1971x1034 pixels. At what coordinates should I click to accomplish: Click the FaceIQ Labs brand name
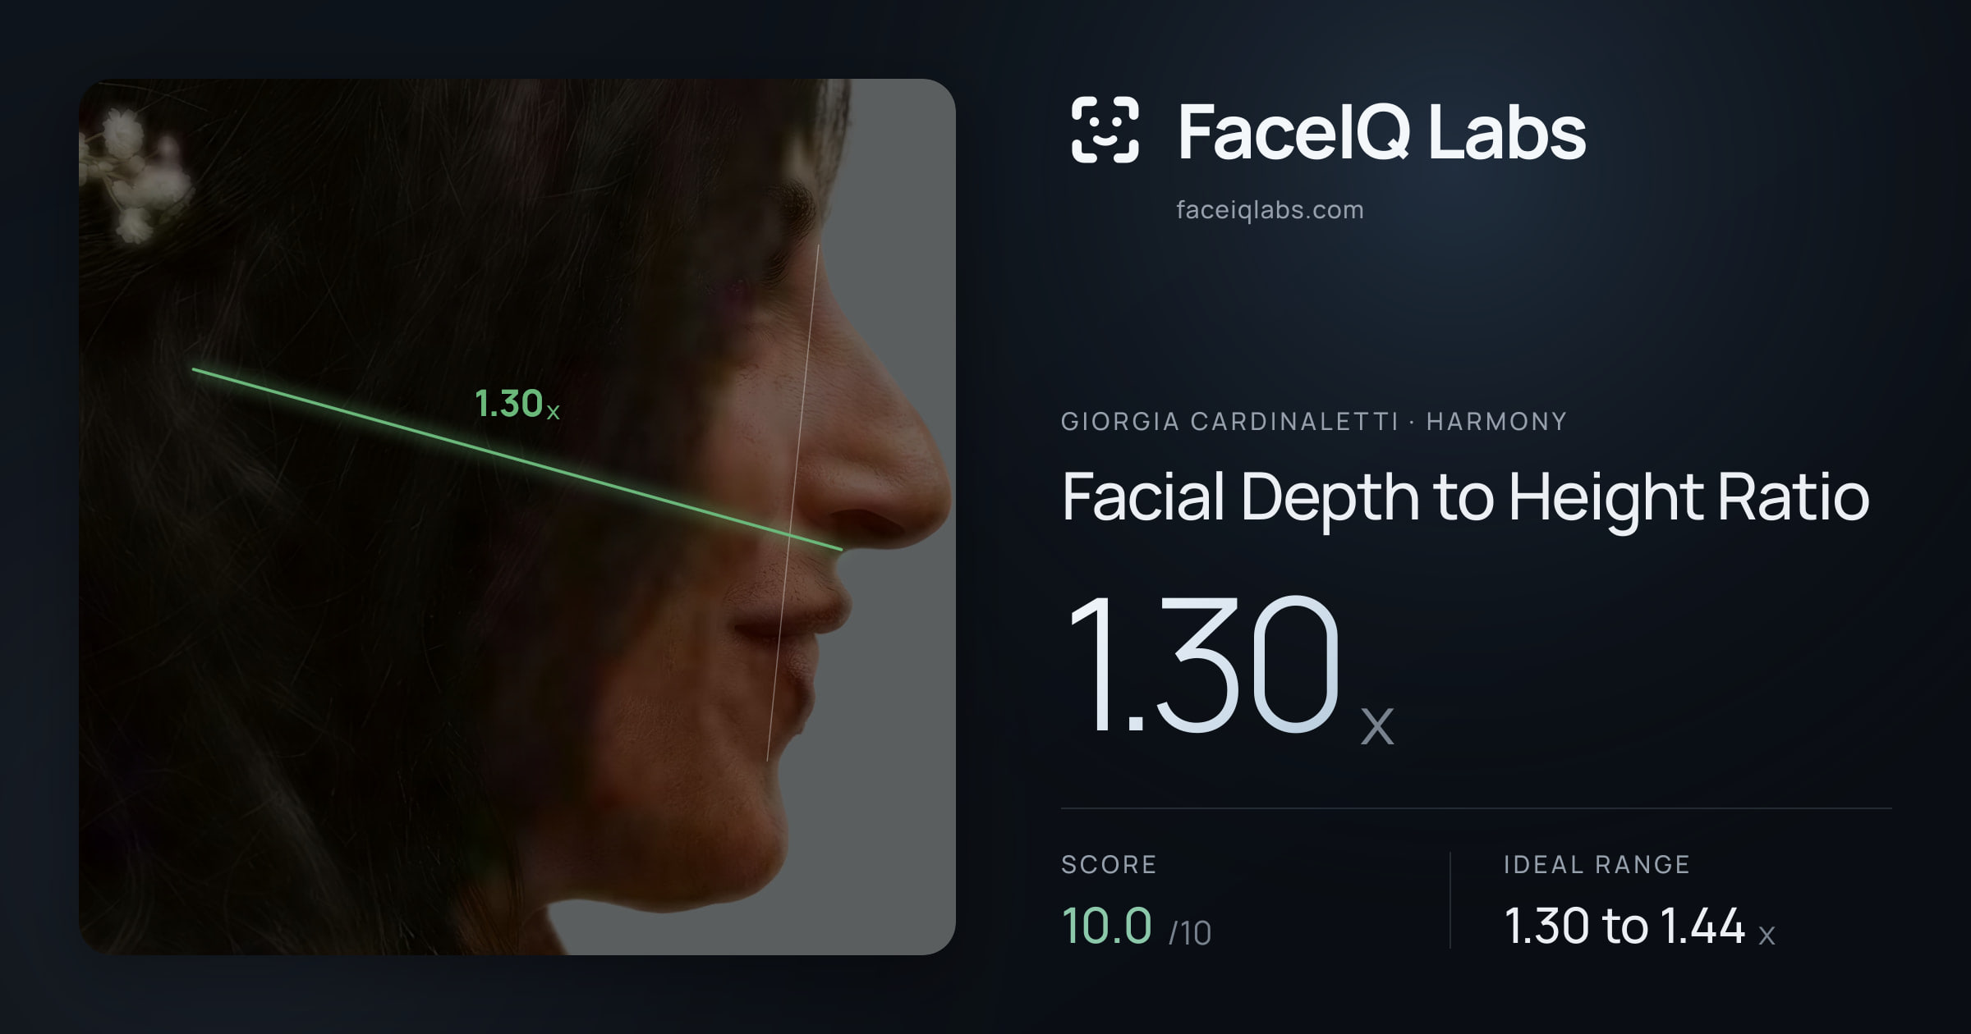pyautogui.click(x=1381, y=131)
